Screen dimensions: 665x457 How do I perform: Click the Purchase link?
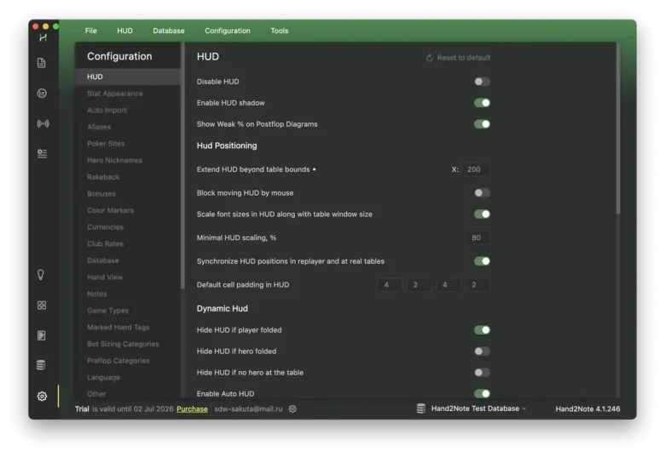click(x=192, y=409)
